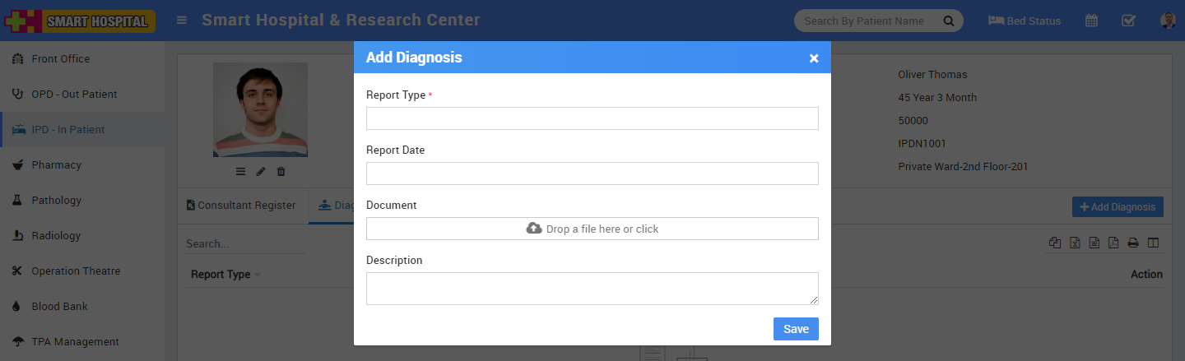Click the Description text area
1185x361 pixels.
coord(592,289)
